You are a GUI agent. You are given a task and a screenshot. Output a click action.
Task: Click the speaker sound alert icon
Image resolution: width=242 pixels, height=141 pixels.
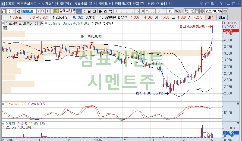point(48,11)
